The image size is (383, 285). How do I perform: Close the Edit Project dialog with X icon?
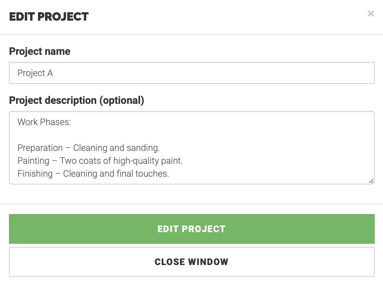371,14
